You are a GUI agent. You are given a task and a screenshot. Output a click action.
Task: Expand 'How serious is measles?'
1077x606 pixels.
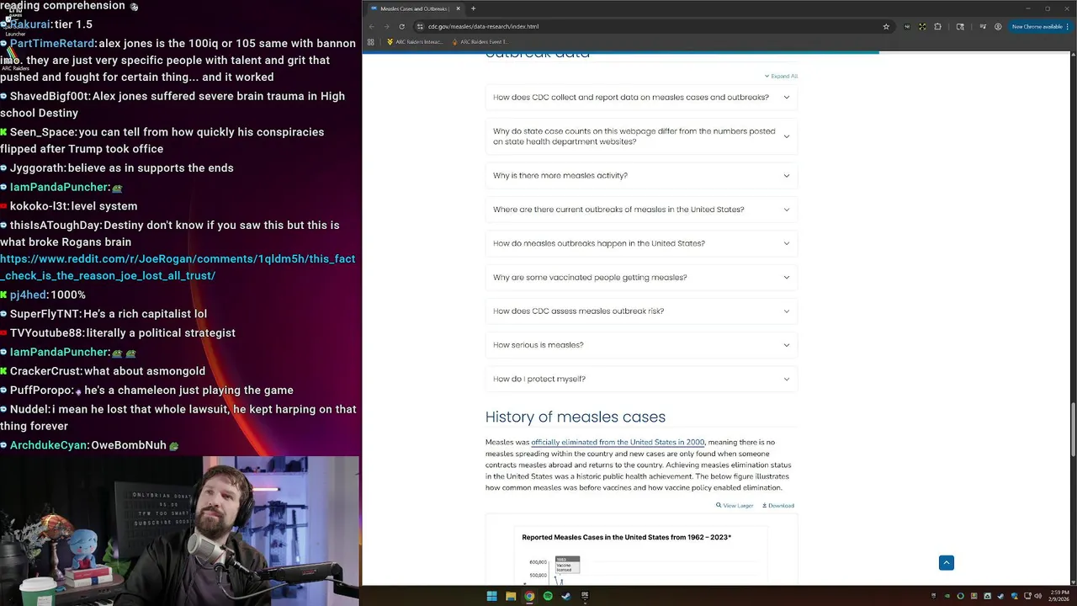[x=641, y=345]
